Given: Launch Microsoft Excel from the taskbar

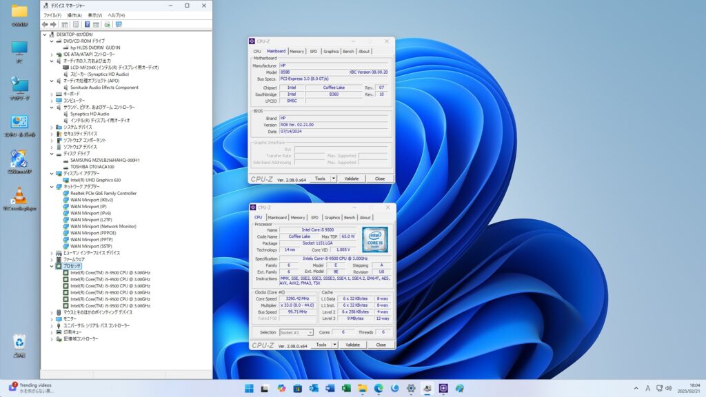Looking at the screenshot, I should pyautogui.click(x=345, y=389).
